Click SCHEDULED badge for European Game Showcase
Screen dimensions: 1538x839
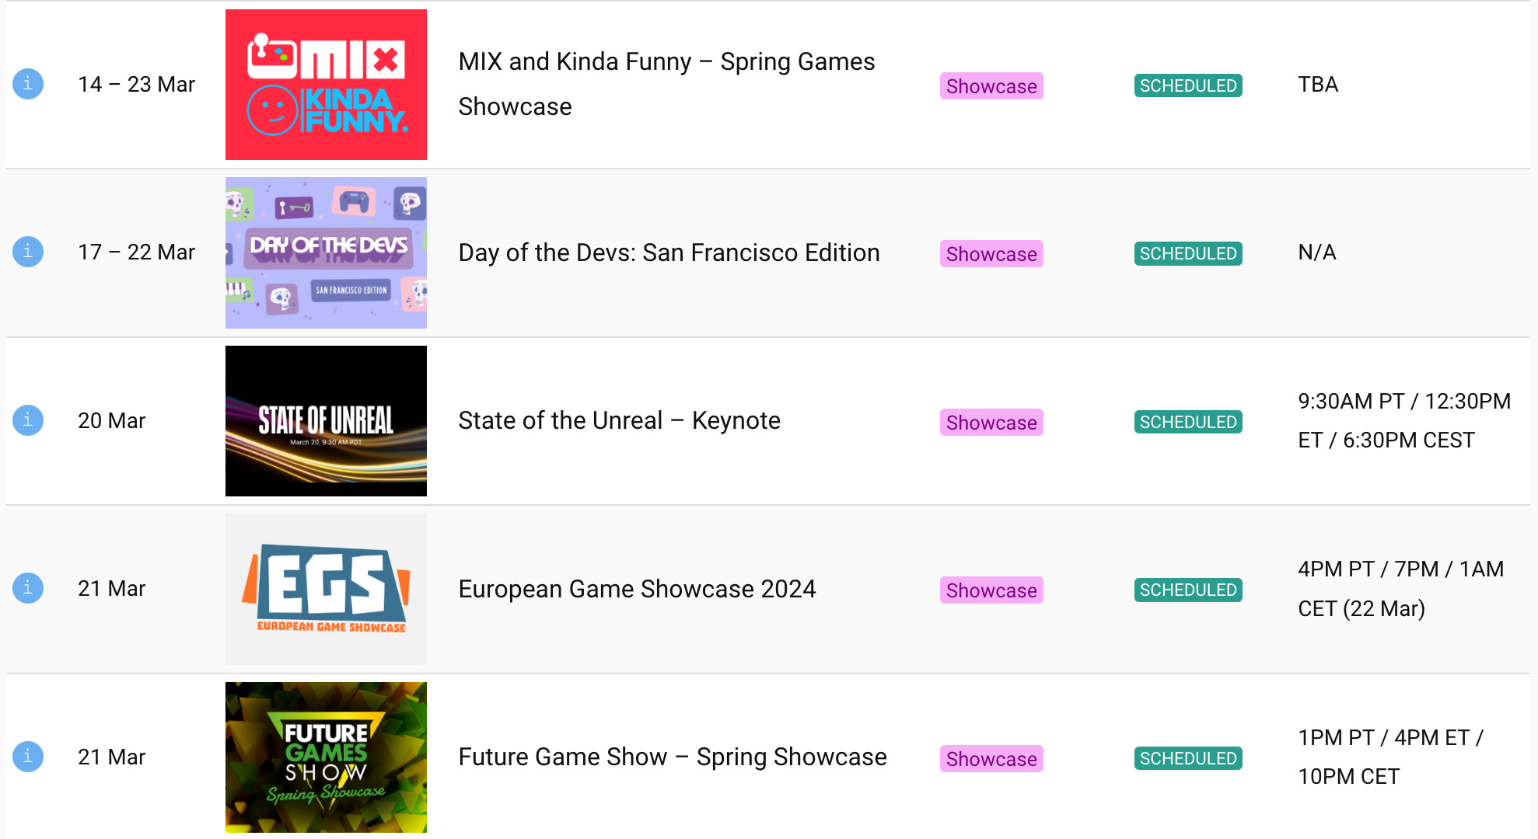[x=1188, y=590]
